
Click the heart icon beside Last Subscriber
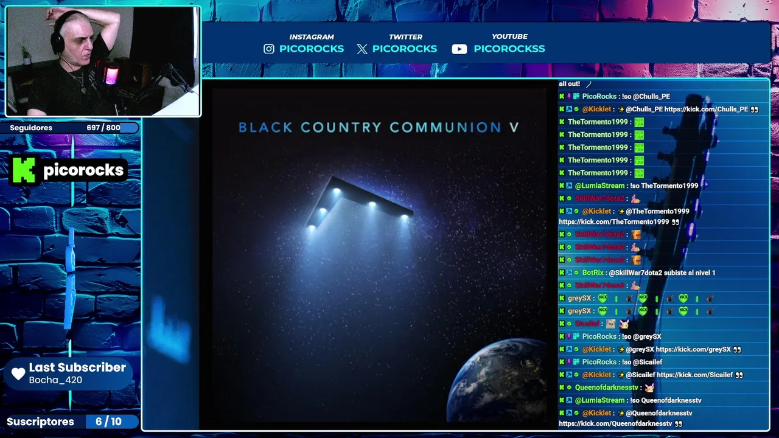coord(18,373)
